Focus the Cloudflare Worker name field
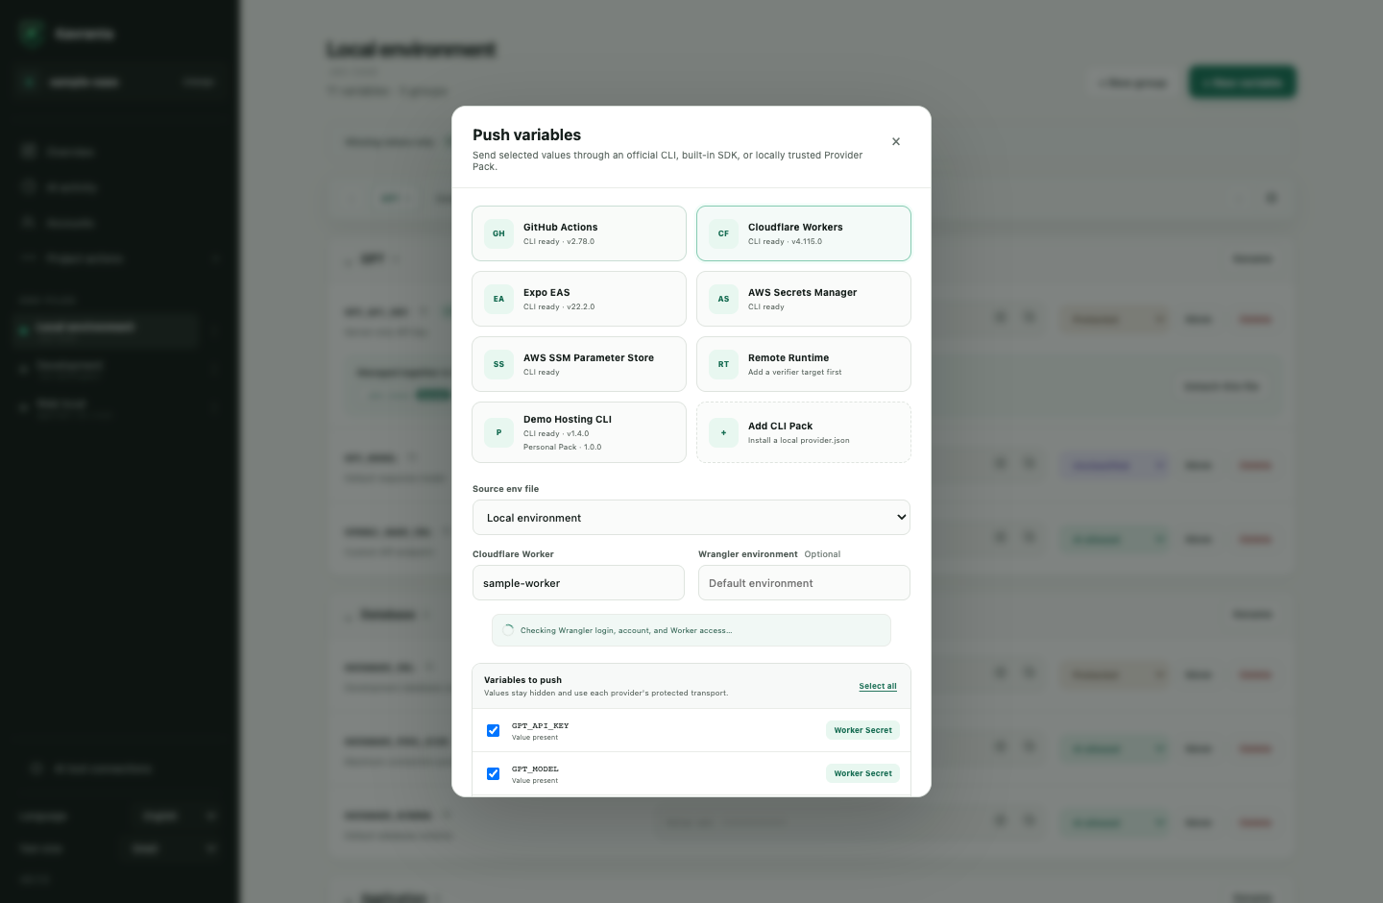 [578, 583]
